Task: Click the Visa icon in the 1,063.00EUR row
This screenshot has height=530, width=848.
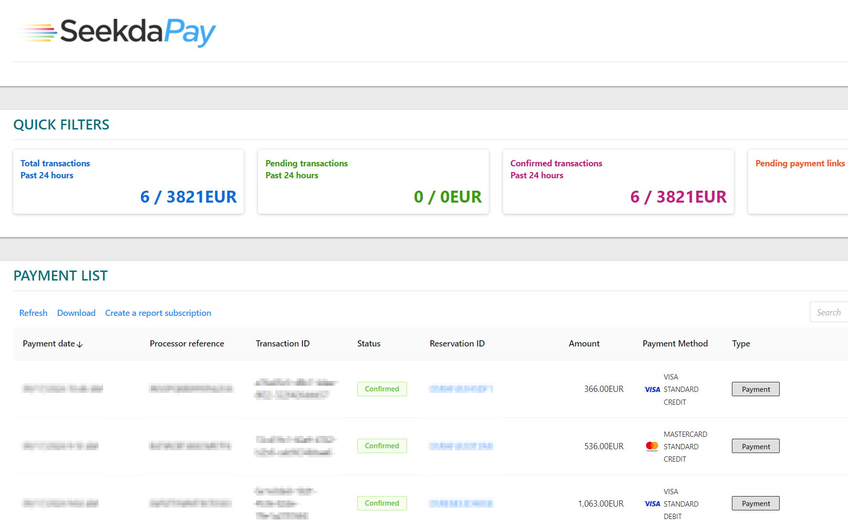Action: (652, 504)
